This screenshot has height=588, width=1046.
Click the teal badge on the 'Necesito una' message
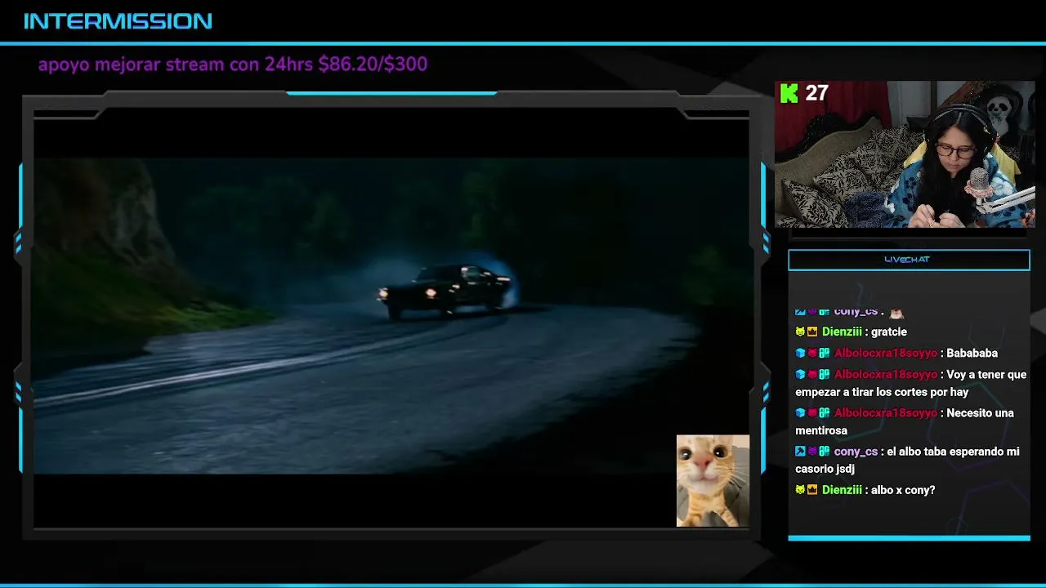(825, 412)
